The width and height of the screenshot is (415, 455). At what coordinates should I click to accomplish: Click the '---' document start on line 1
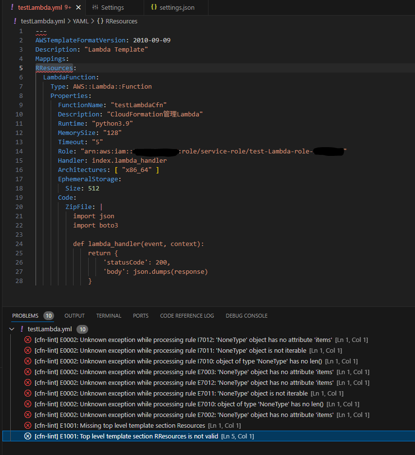click(x=41, y=31)
